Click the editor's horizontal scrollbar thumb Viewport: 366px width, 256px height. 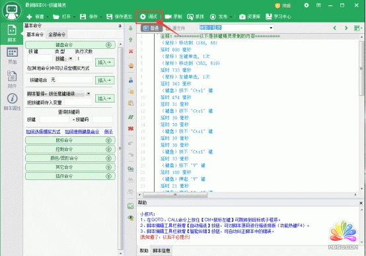click(175, 194)
